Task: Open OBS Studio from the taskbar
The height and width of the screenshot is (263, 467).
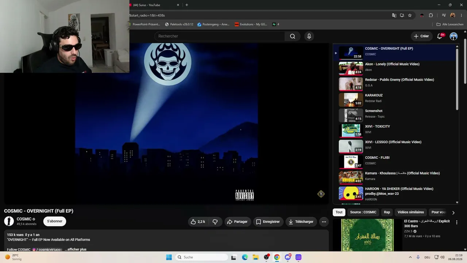Action: click(266, 257)
